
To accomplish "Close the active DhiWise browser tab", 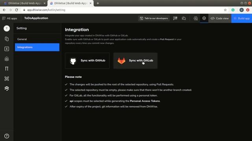I will point(91,3).
